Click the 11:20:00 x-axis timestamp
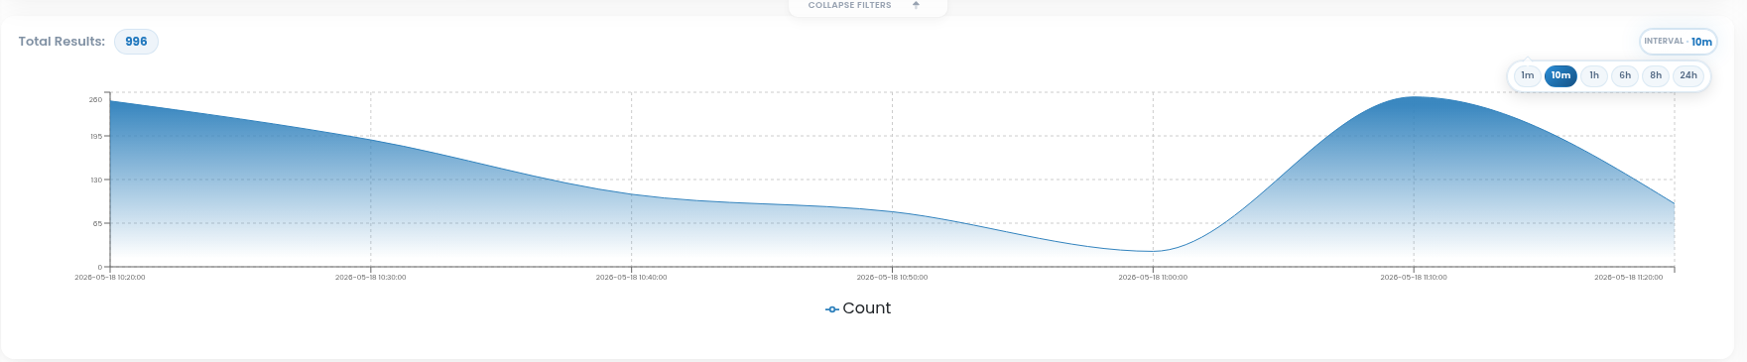 (x=1628, y=278)
